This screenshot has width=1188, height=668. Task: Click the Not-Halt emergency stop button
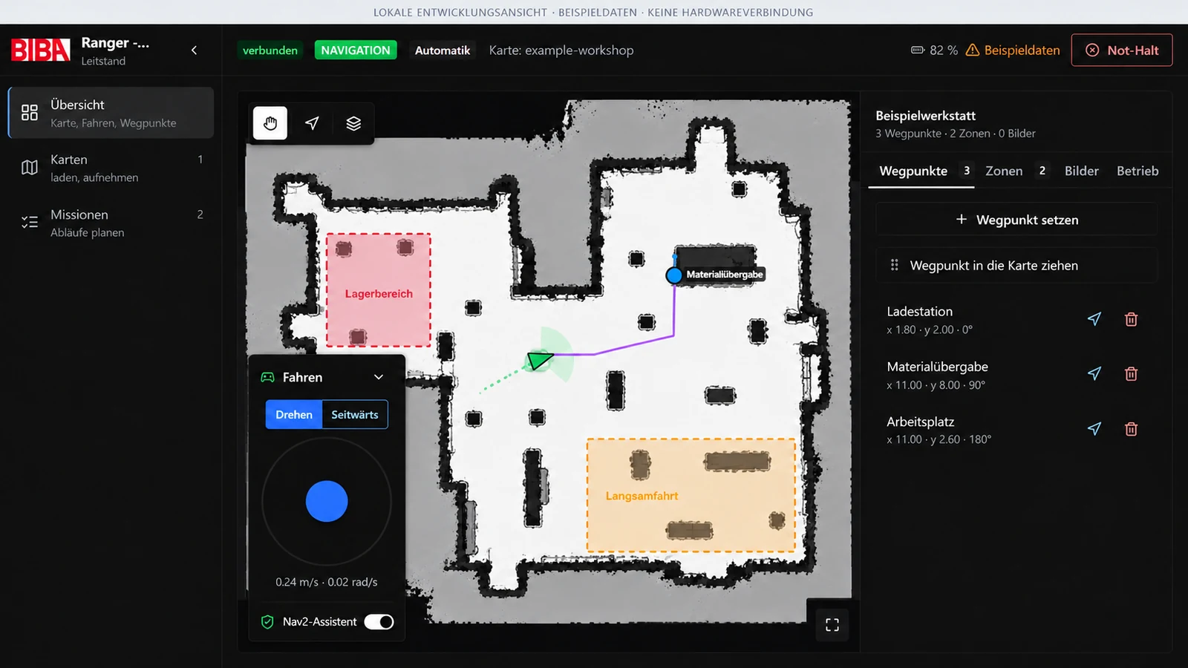point(1122,50)
